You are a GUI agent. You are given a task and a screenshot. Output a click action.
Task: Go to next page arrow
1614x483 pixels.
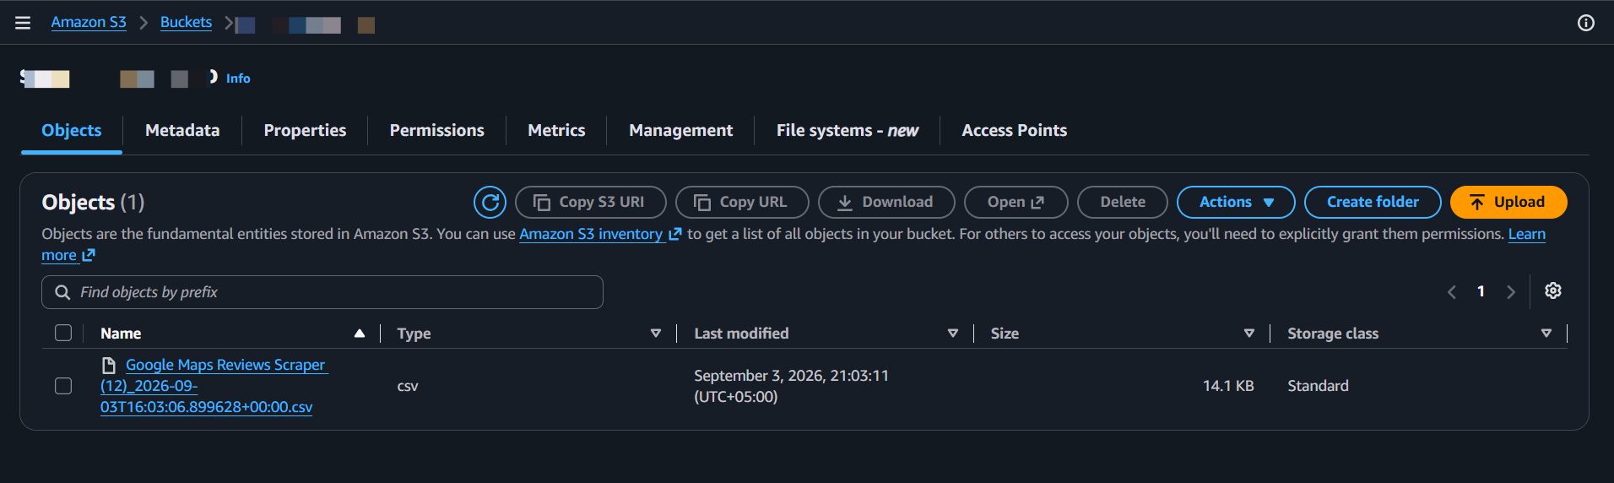coord(1511,292)
